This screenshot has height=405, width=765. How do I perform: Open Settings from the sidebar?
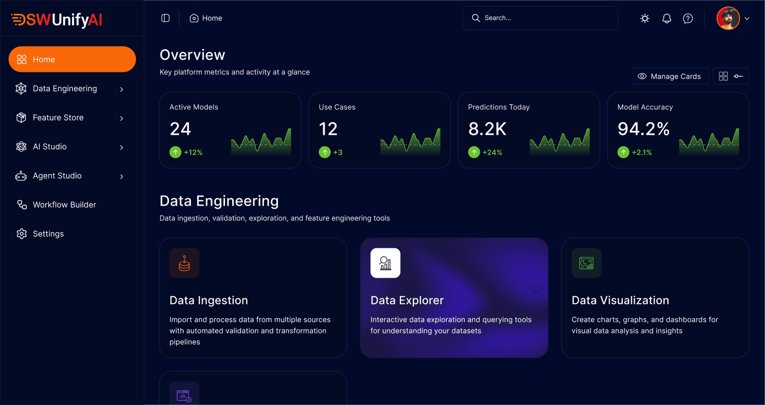click(48, 234)
